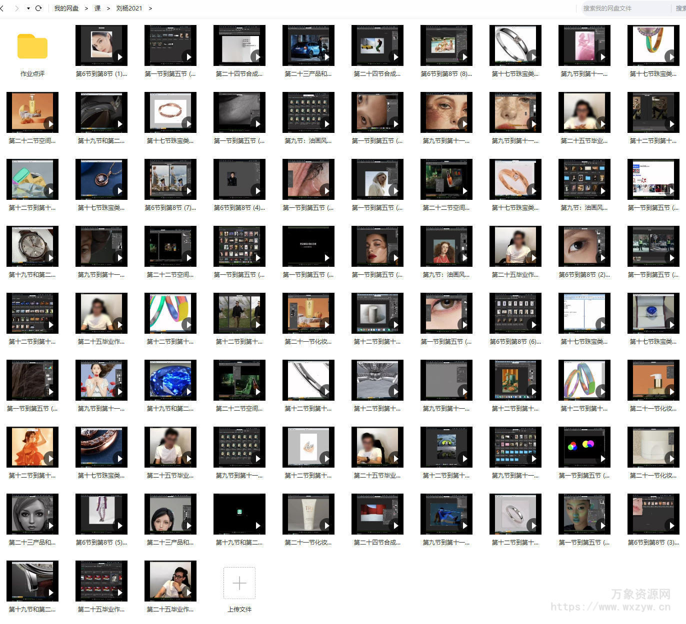Open the 作业点评 folder
This screenshot has width=686, height=624.
tap(32, 46)
